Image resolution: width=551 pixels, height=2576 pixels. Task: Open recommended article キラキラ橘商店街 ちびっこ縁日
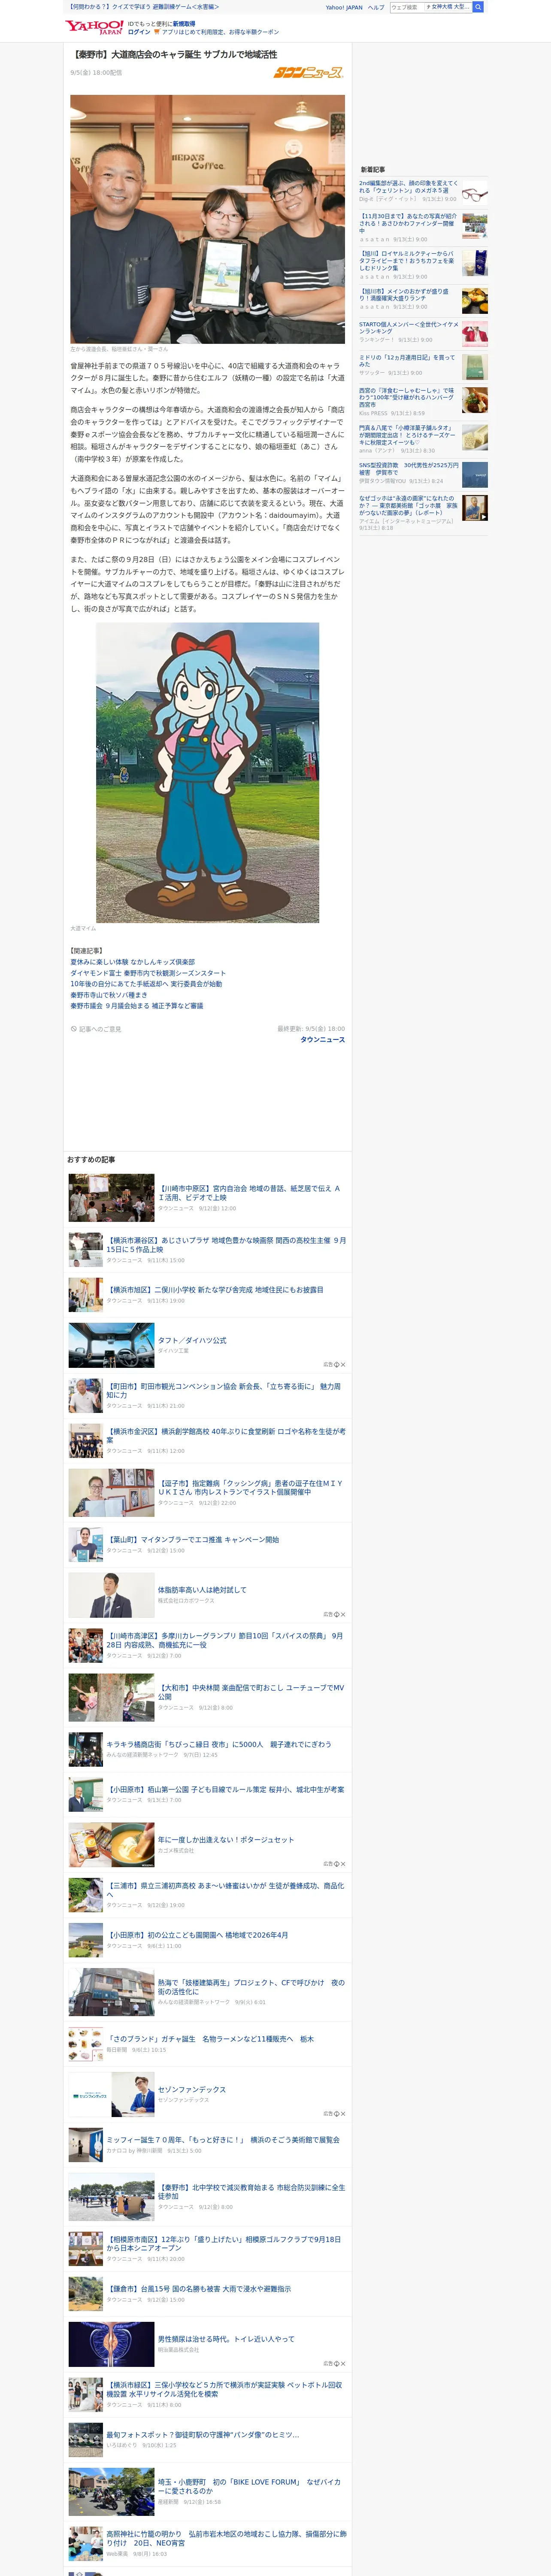[219, 1743]
